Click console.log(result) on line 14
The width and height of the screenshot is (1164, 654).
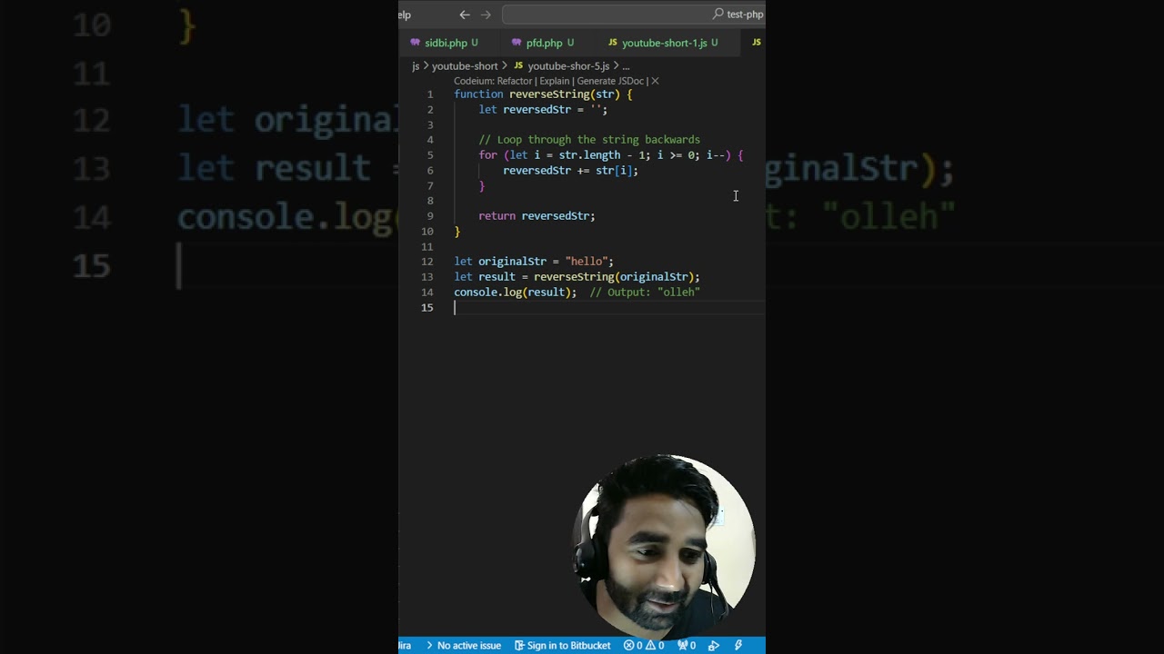(x=515, y=292)
